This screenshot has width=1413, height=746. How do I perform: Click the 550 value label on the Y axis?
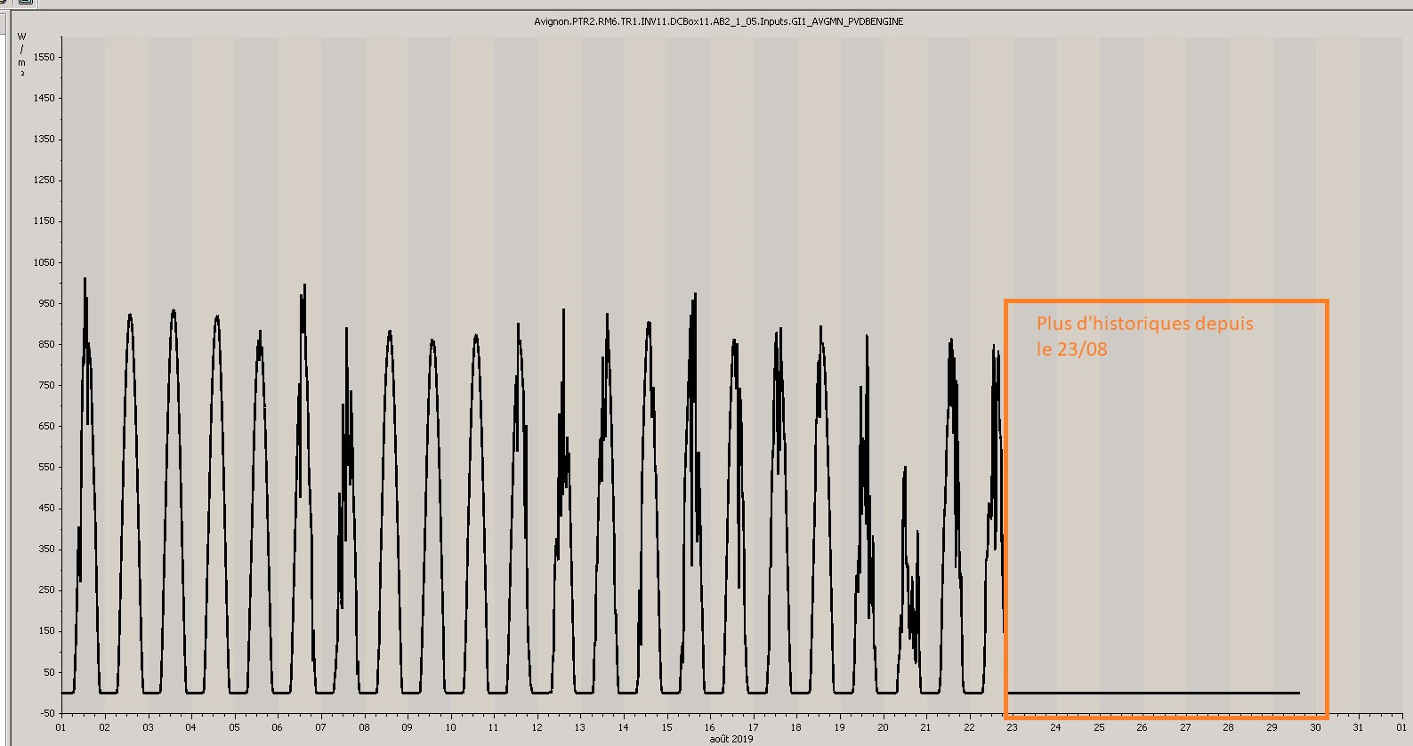(x=45, y=467)
